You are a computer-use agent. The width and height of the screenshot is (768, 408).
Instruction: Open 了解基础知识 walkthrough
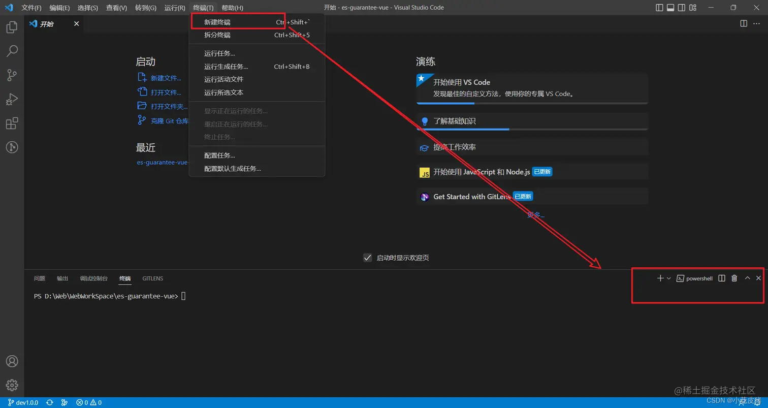532,121
